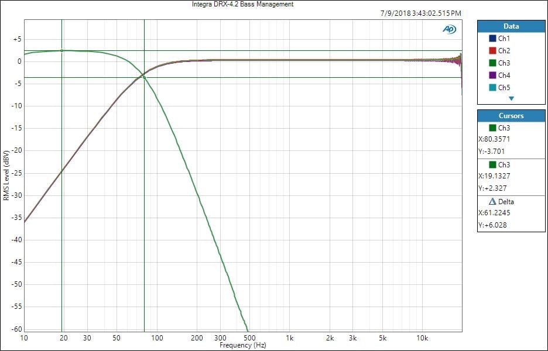Click the AP logo on the graph
The image size is (548, 351).
[x=450, y=29]
